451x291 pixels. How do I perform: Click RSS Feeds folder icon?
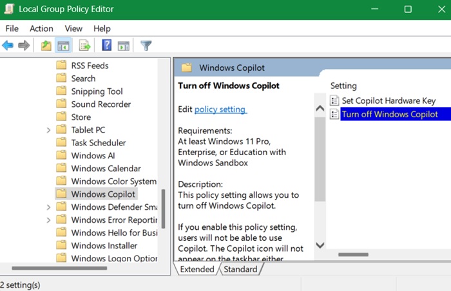tap(61, 65)
